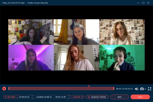
Task: Open the Advanced Trimmer
Action: [97, 97]
